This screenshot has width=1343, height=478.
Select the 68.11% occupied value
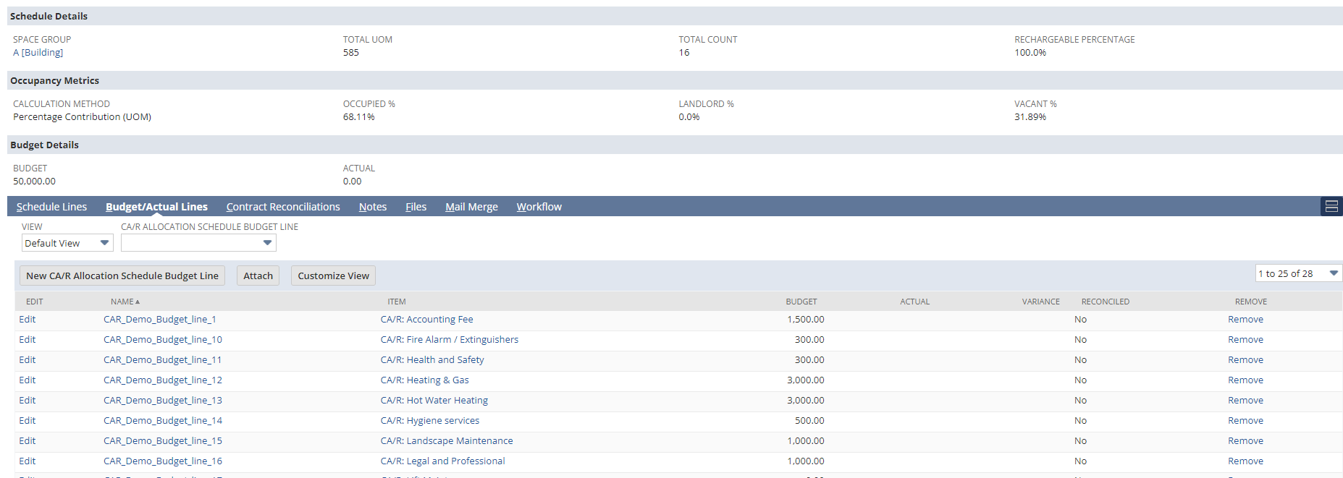pyautogui.click(x=359, y=116)
